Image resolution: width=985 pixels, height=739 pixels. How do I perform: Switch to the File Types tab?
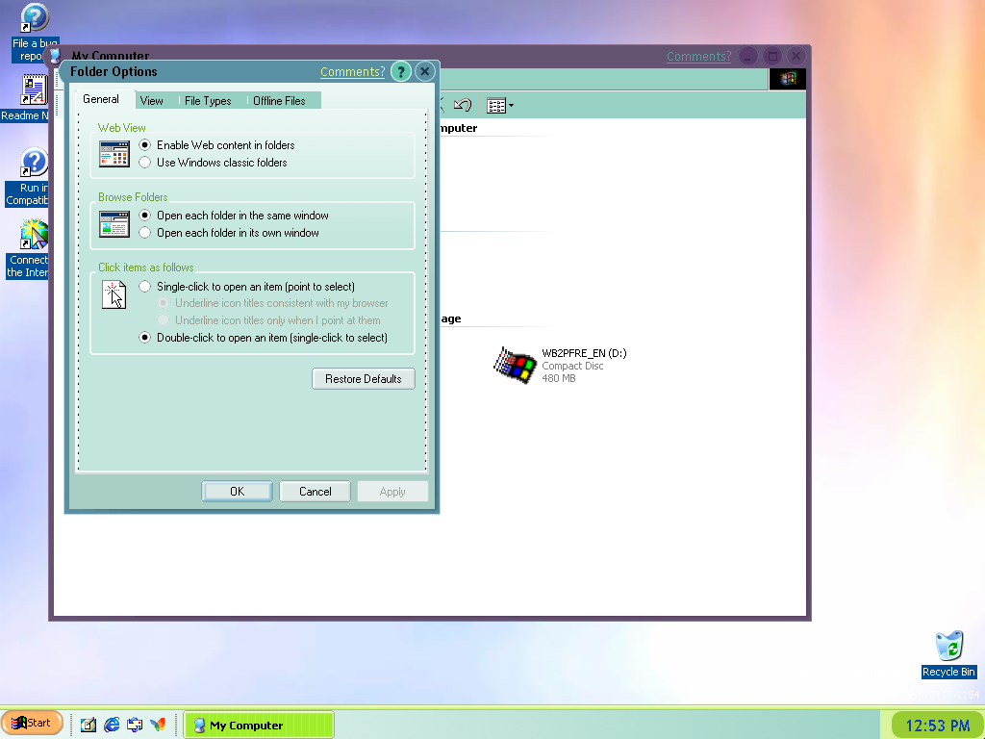[208, 100]
